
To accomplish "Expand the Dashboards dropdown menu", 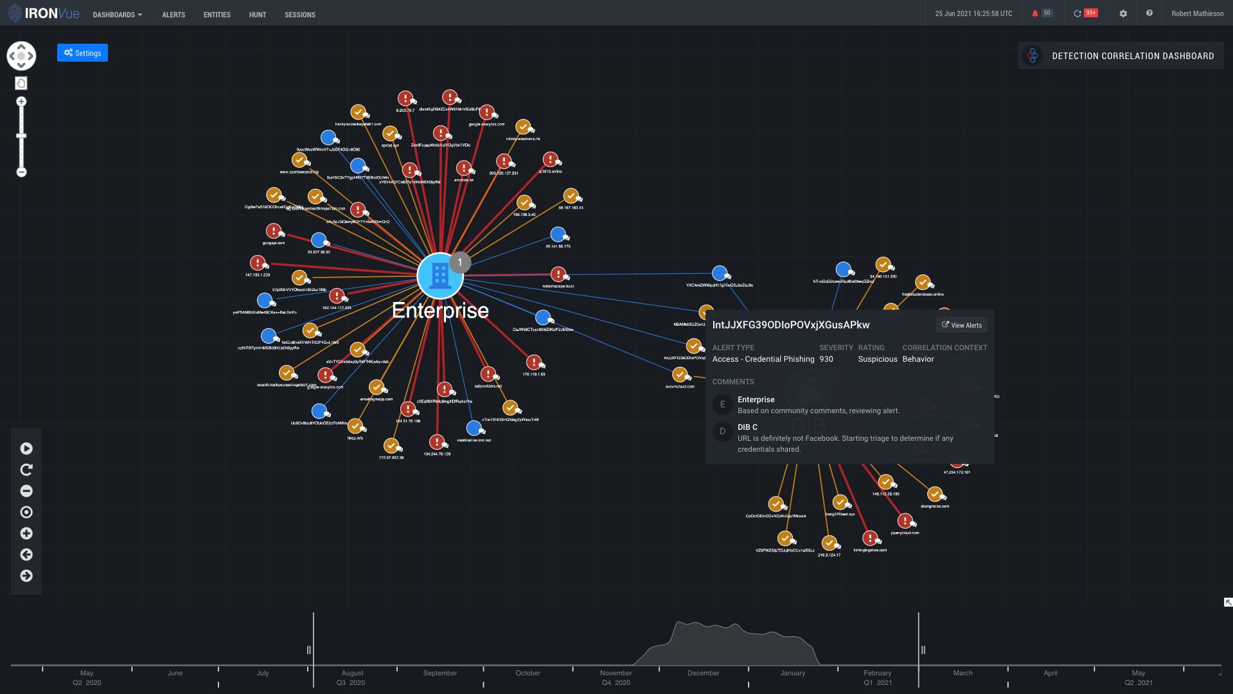I will pos(117,14).
